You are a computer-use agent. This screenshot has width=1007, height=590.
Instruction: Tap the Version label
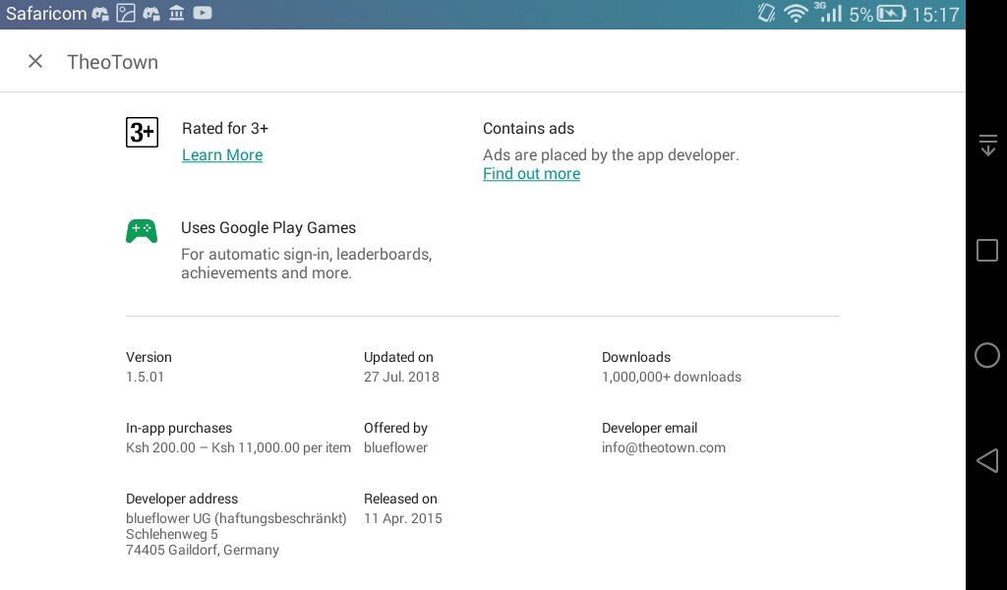pos(148,357)
